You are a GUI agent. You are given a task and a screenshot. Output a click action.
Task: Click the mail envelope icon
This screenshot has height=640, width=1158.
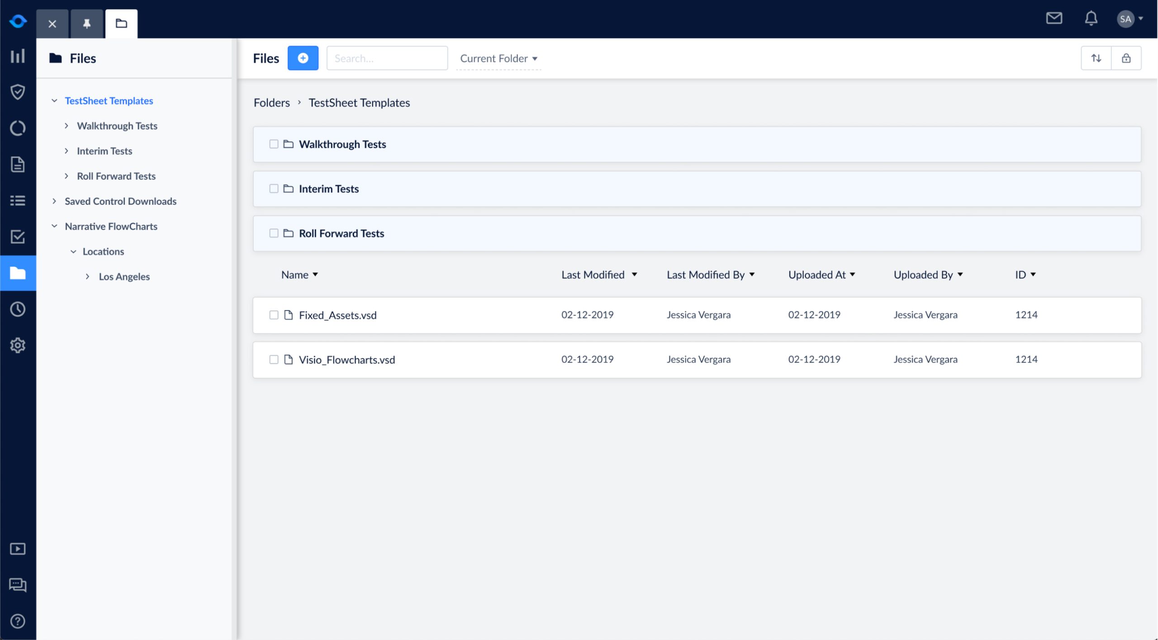[1054, 19]
